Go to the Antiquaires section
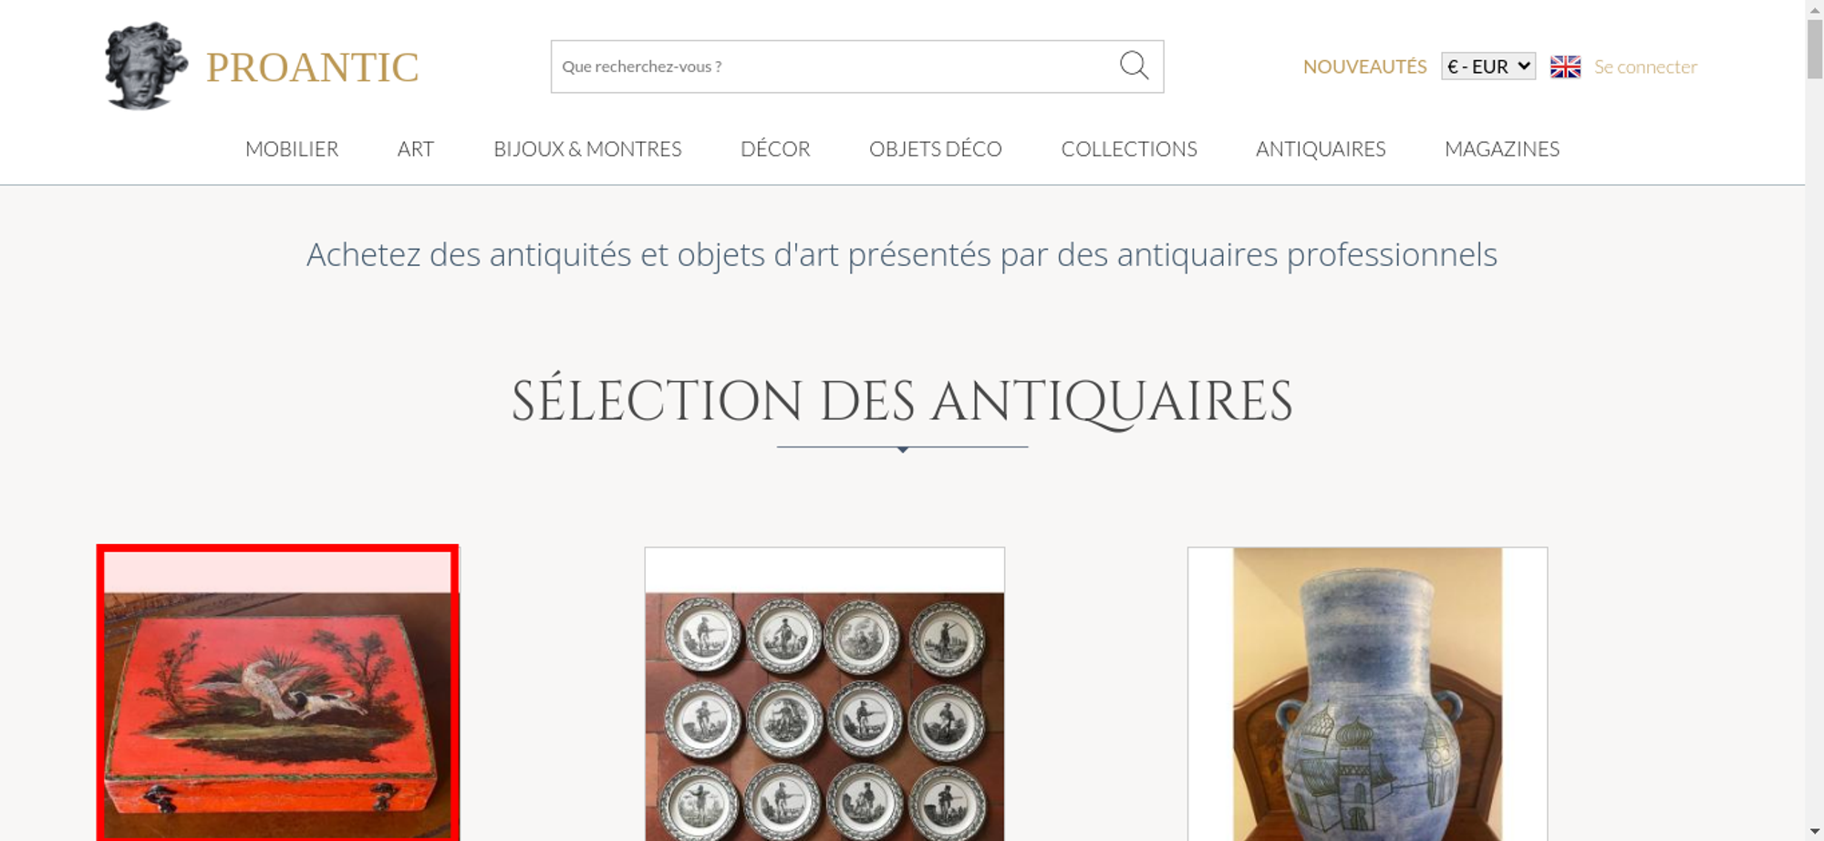The width and height of the screenshot is (1824, 841). 1321,149
